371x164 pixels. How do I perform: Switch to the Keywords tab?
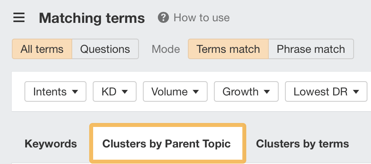[51, 144]
